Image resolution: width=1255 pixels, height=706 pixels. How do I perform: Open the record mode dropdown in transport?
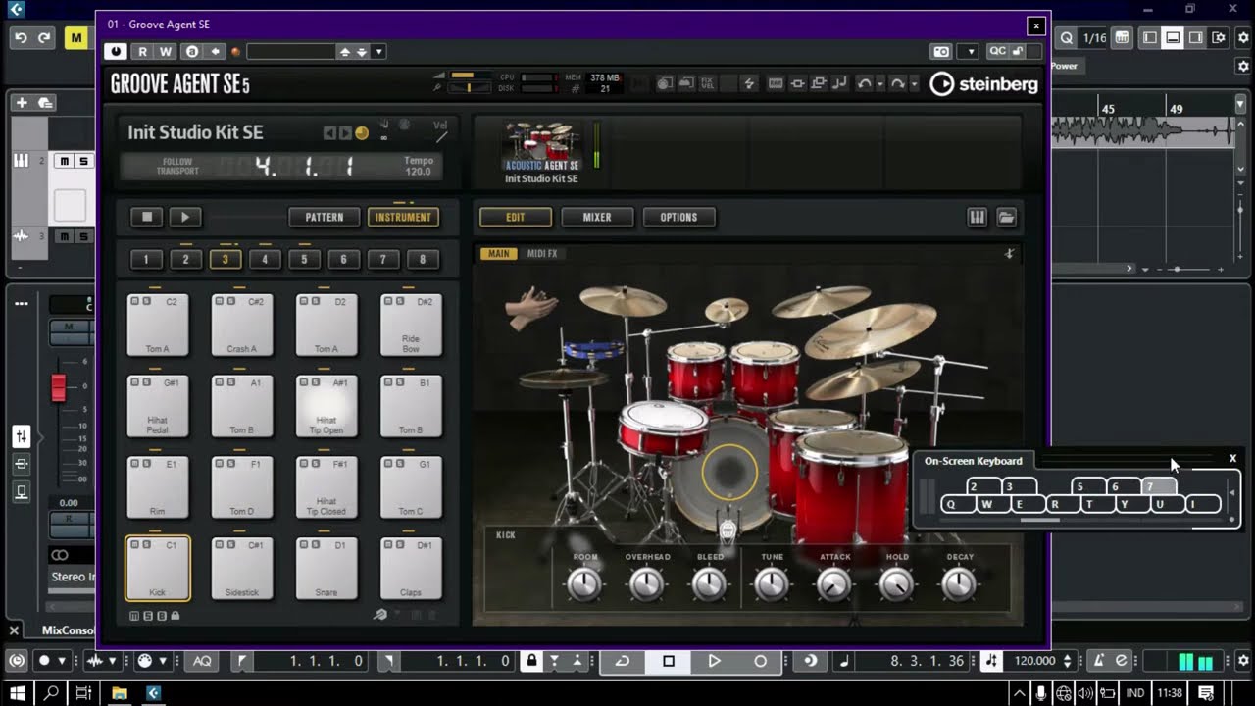coord(62,661)
